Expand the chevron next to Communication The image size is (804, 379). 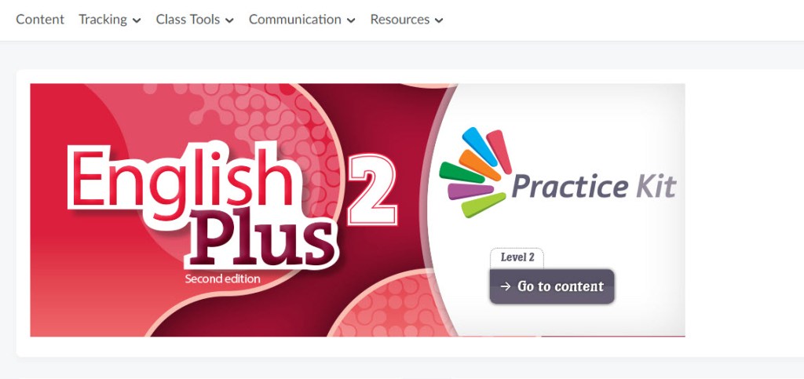tap(351, 20)
